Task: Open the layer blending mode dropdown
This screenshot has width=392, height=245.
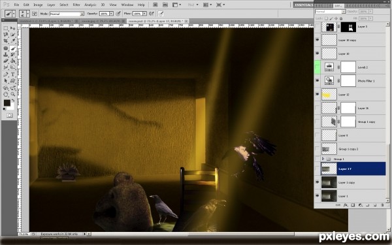Action: [x=330, y=12]
